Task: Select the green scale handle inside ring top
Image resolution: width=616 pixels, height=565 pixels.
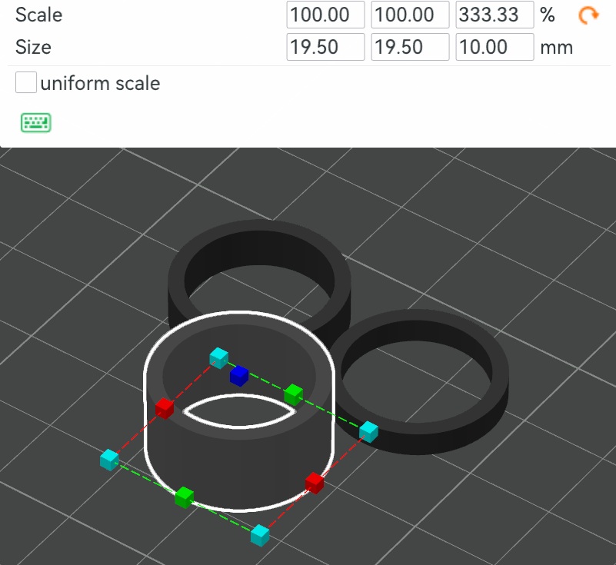Action: coord(294,395)
